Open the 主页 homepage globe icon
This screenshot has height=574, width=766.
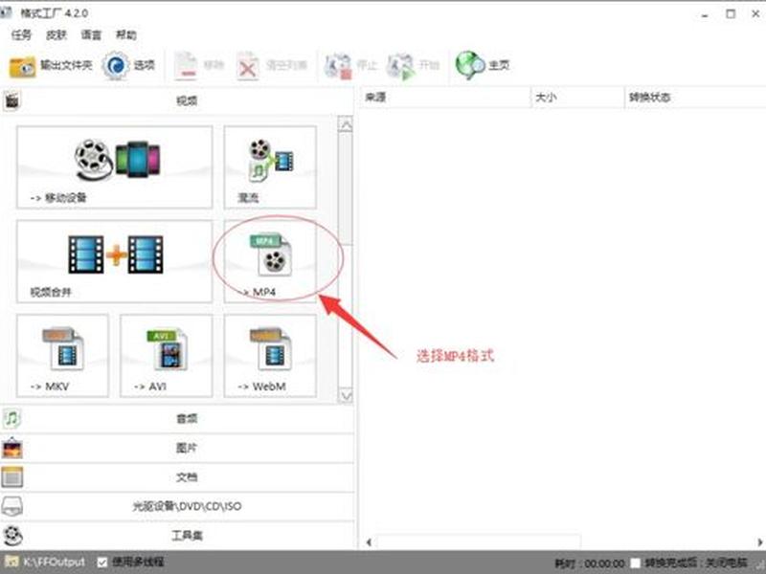pyautogui.click(x=470, y=65)
